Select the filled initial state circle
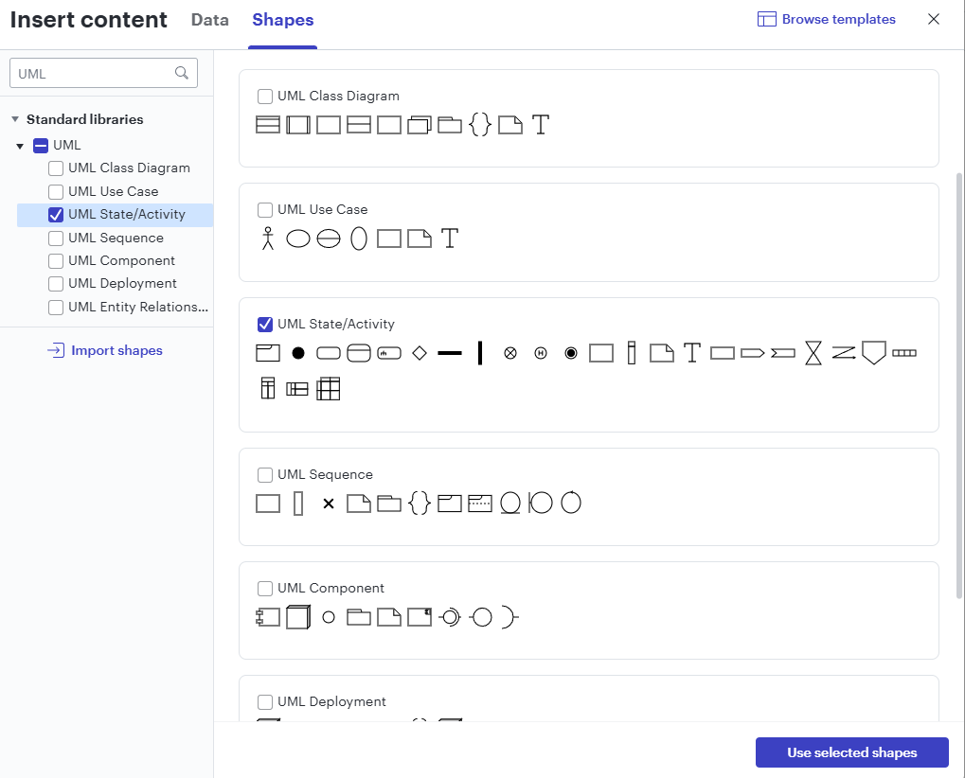Viewport: 965px width, 778px height. (298, 353)
